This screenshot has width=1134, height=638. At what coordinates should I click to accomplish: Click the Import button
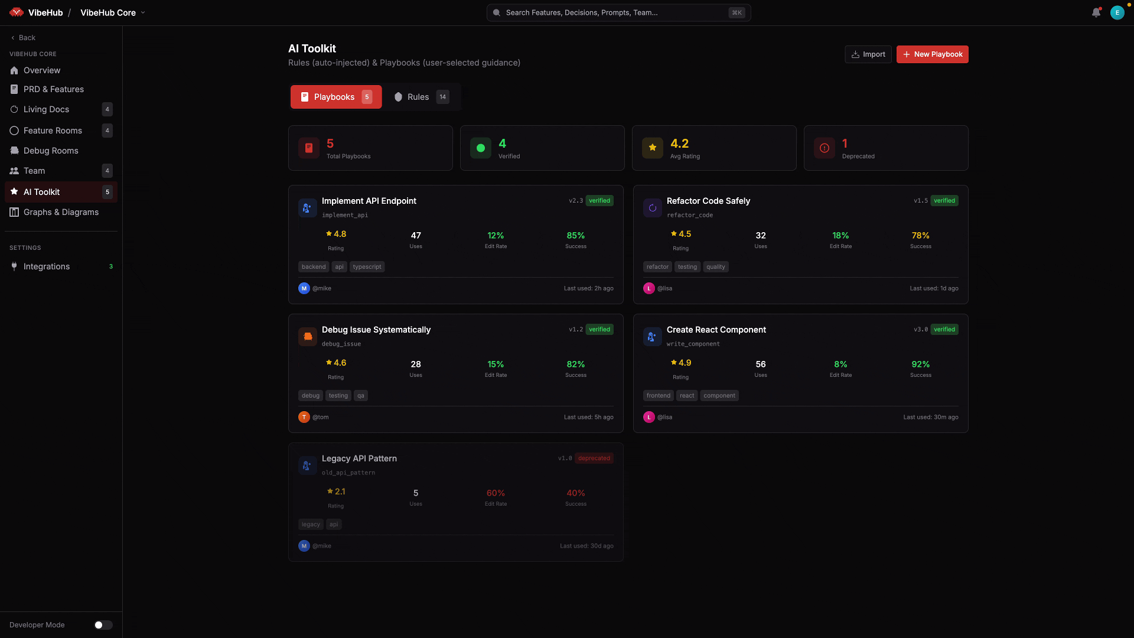pyautogui.click(x=868, y=54)
